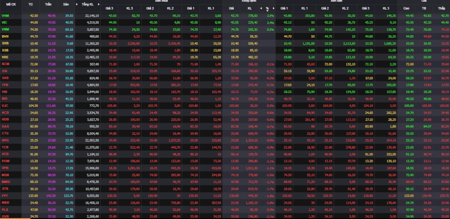450x219 pixels.
Task: Click MBB total volume 16,458,10
Action: pos(92,202)
